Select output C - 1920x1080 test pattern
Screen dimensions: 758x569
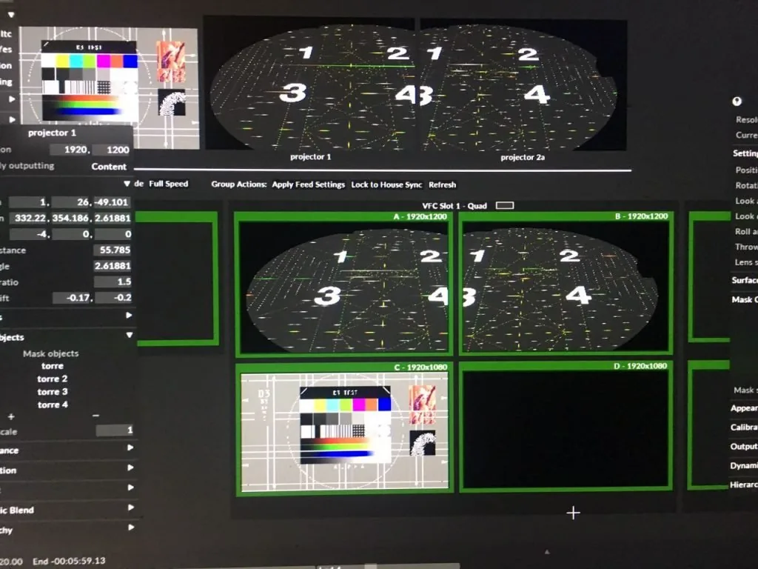(x=344, y=429)
